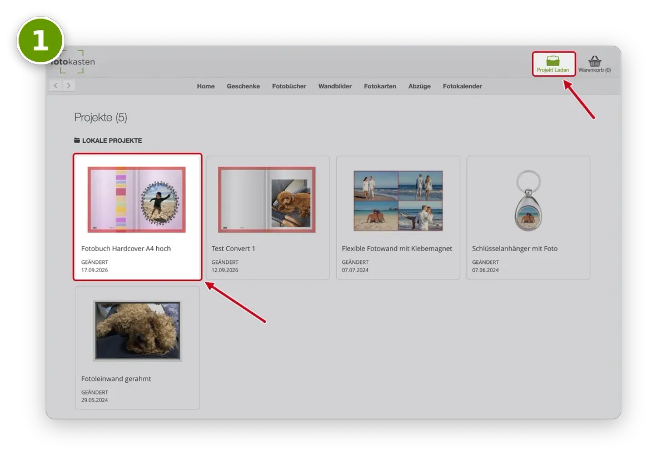This screenshot has width=667, height=465.
Task: Go back with the left arrow button
Action: [x=56, y=86]
